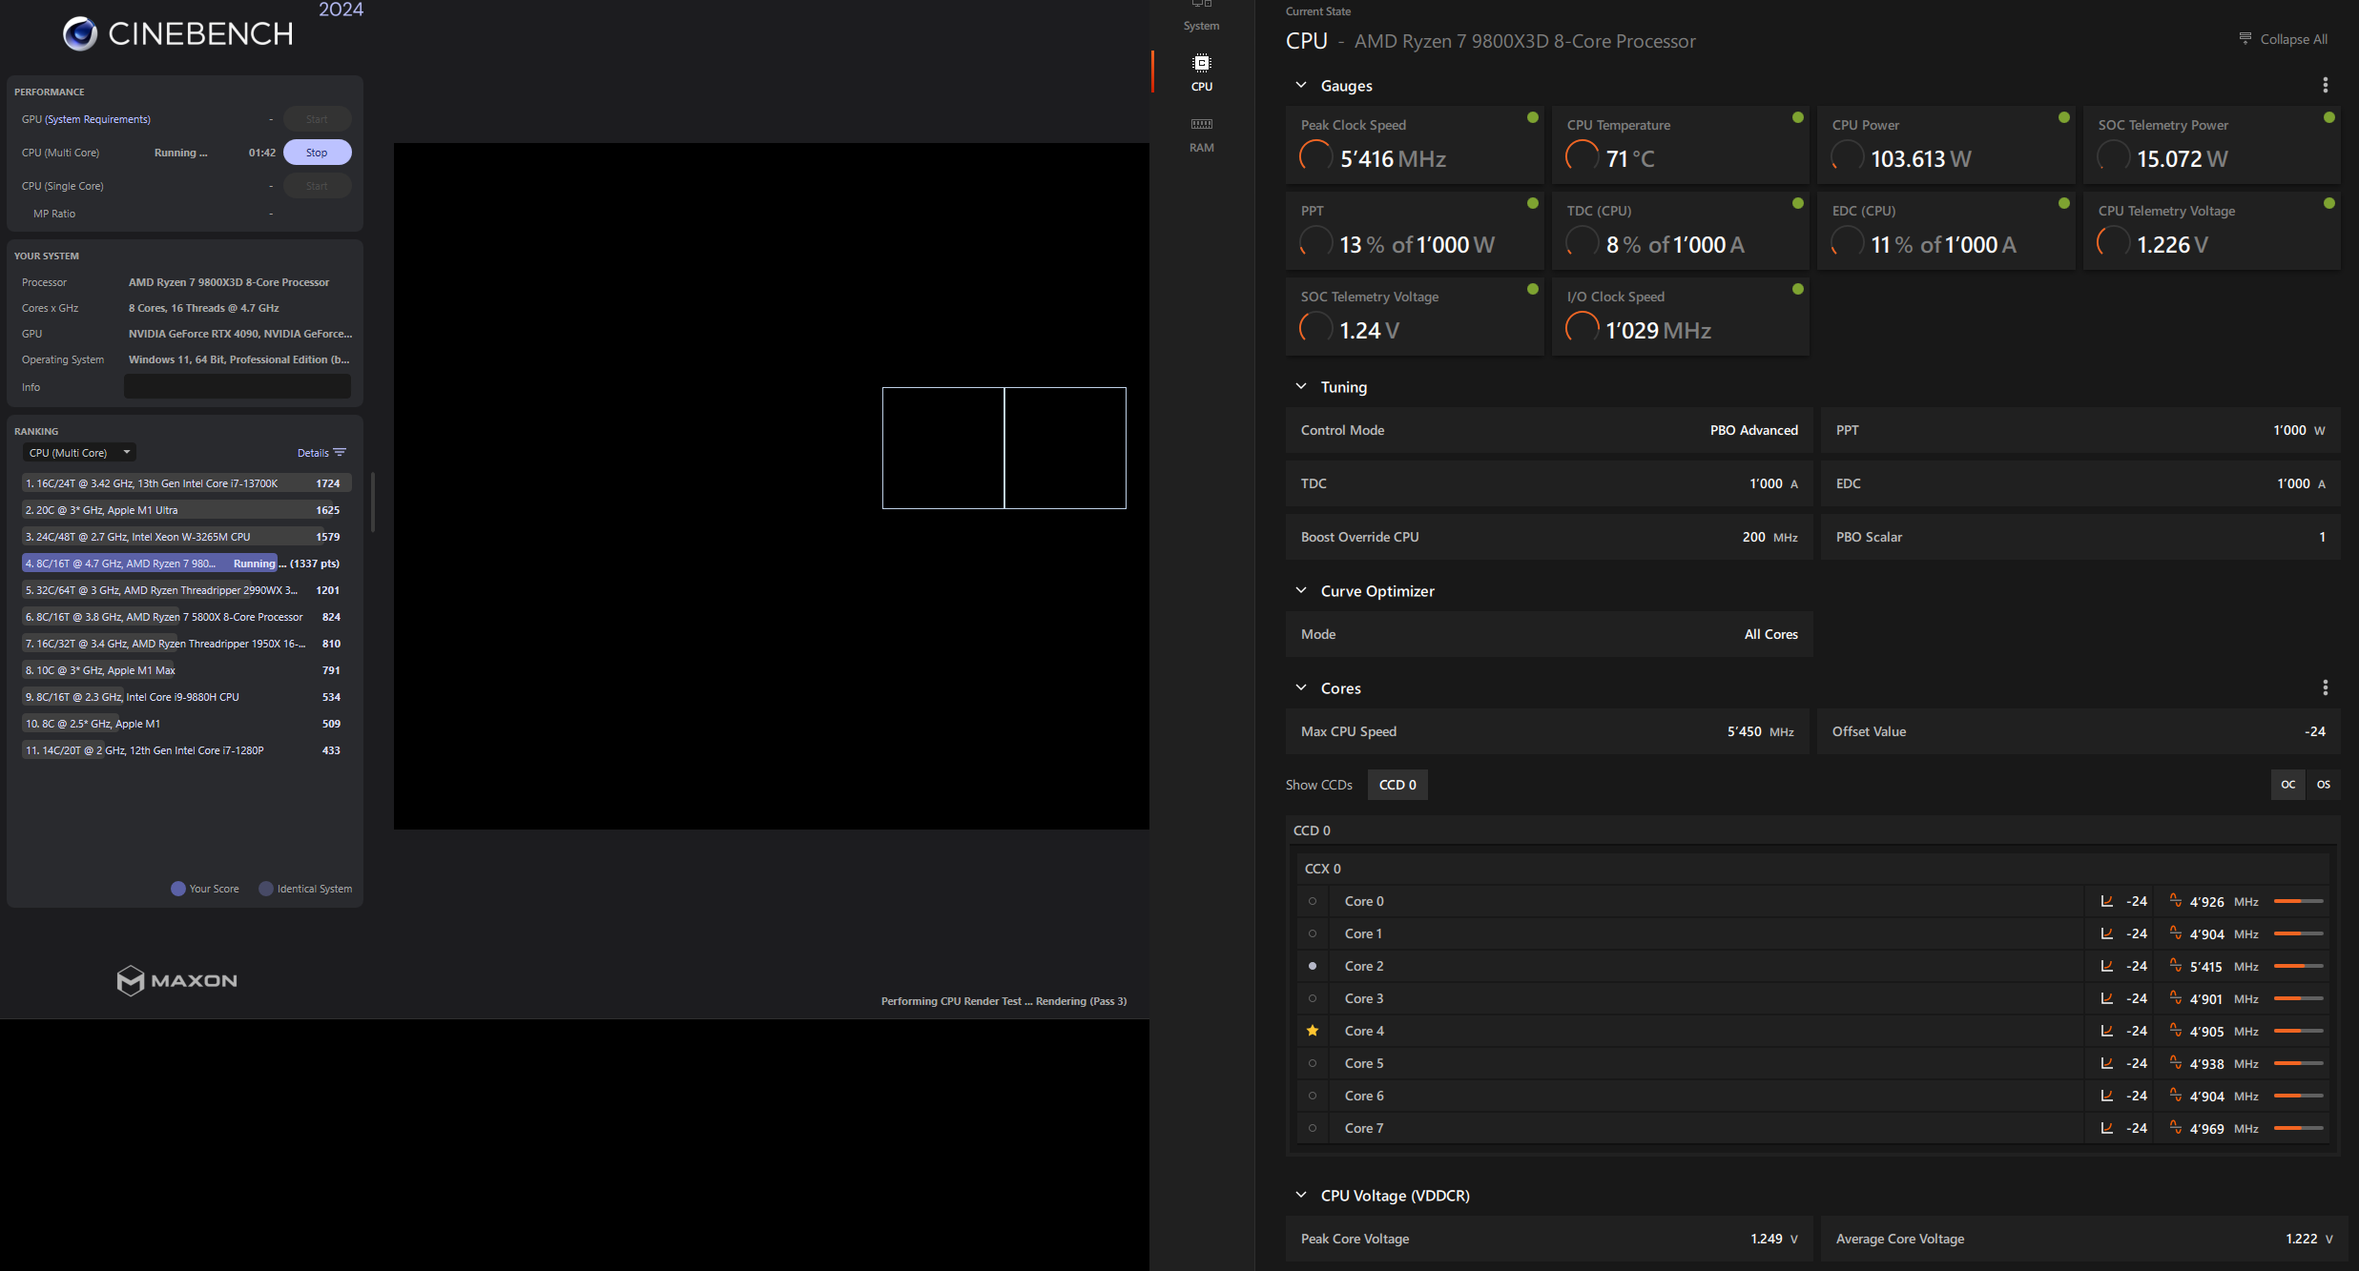Open the CPU (Multi Core) ranking dropdown

tap(80, 453)
